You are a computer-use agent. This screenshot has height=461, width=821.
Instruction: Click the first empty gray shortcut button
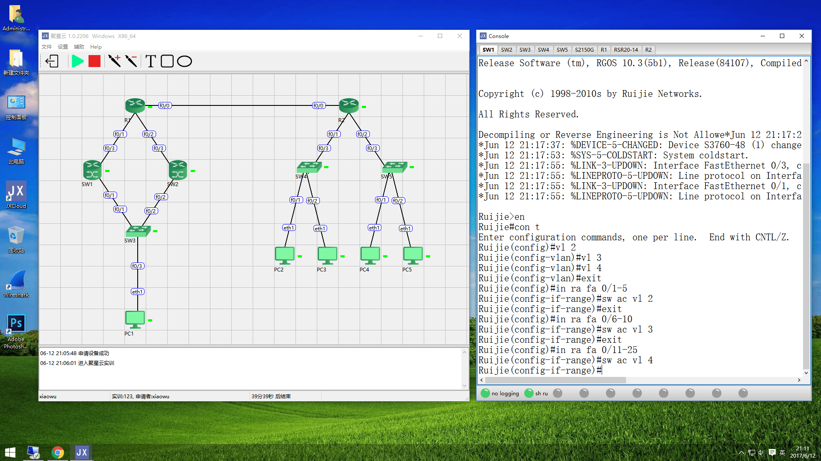(558, 393)
